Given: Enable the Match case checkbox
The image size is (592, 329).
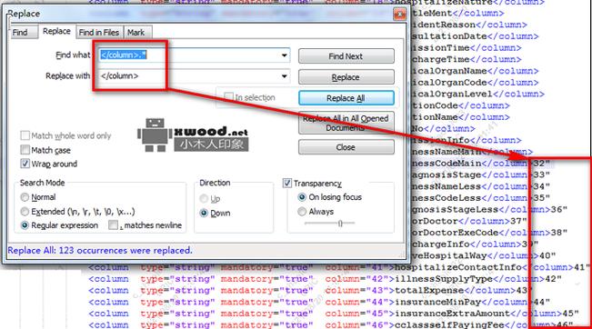Looking at the screenshot, I should click(25, 150).
